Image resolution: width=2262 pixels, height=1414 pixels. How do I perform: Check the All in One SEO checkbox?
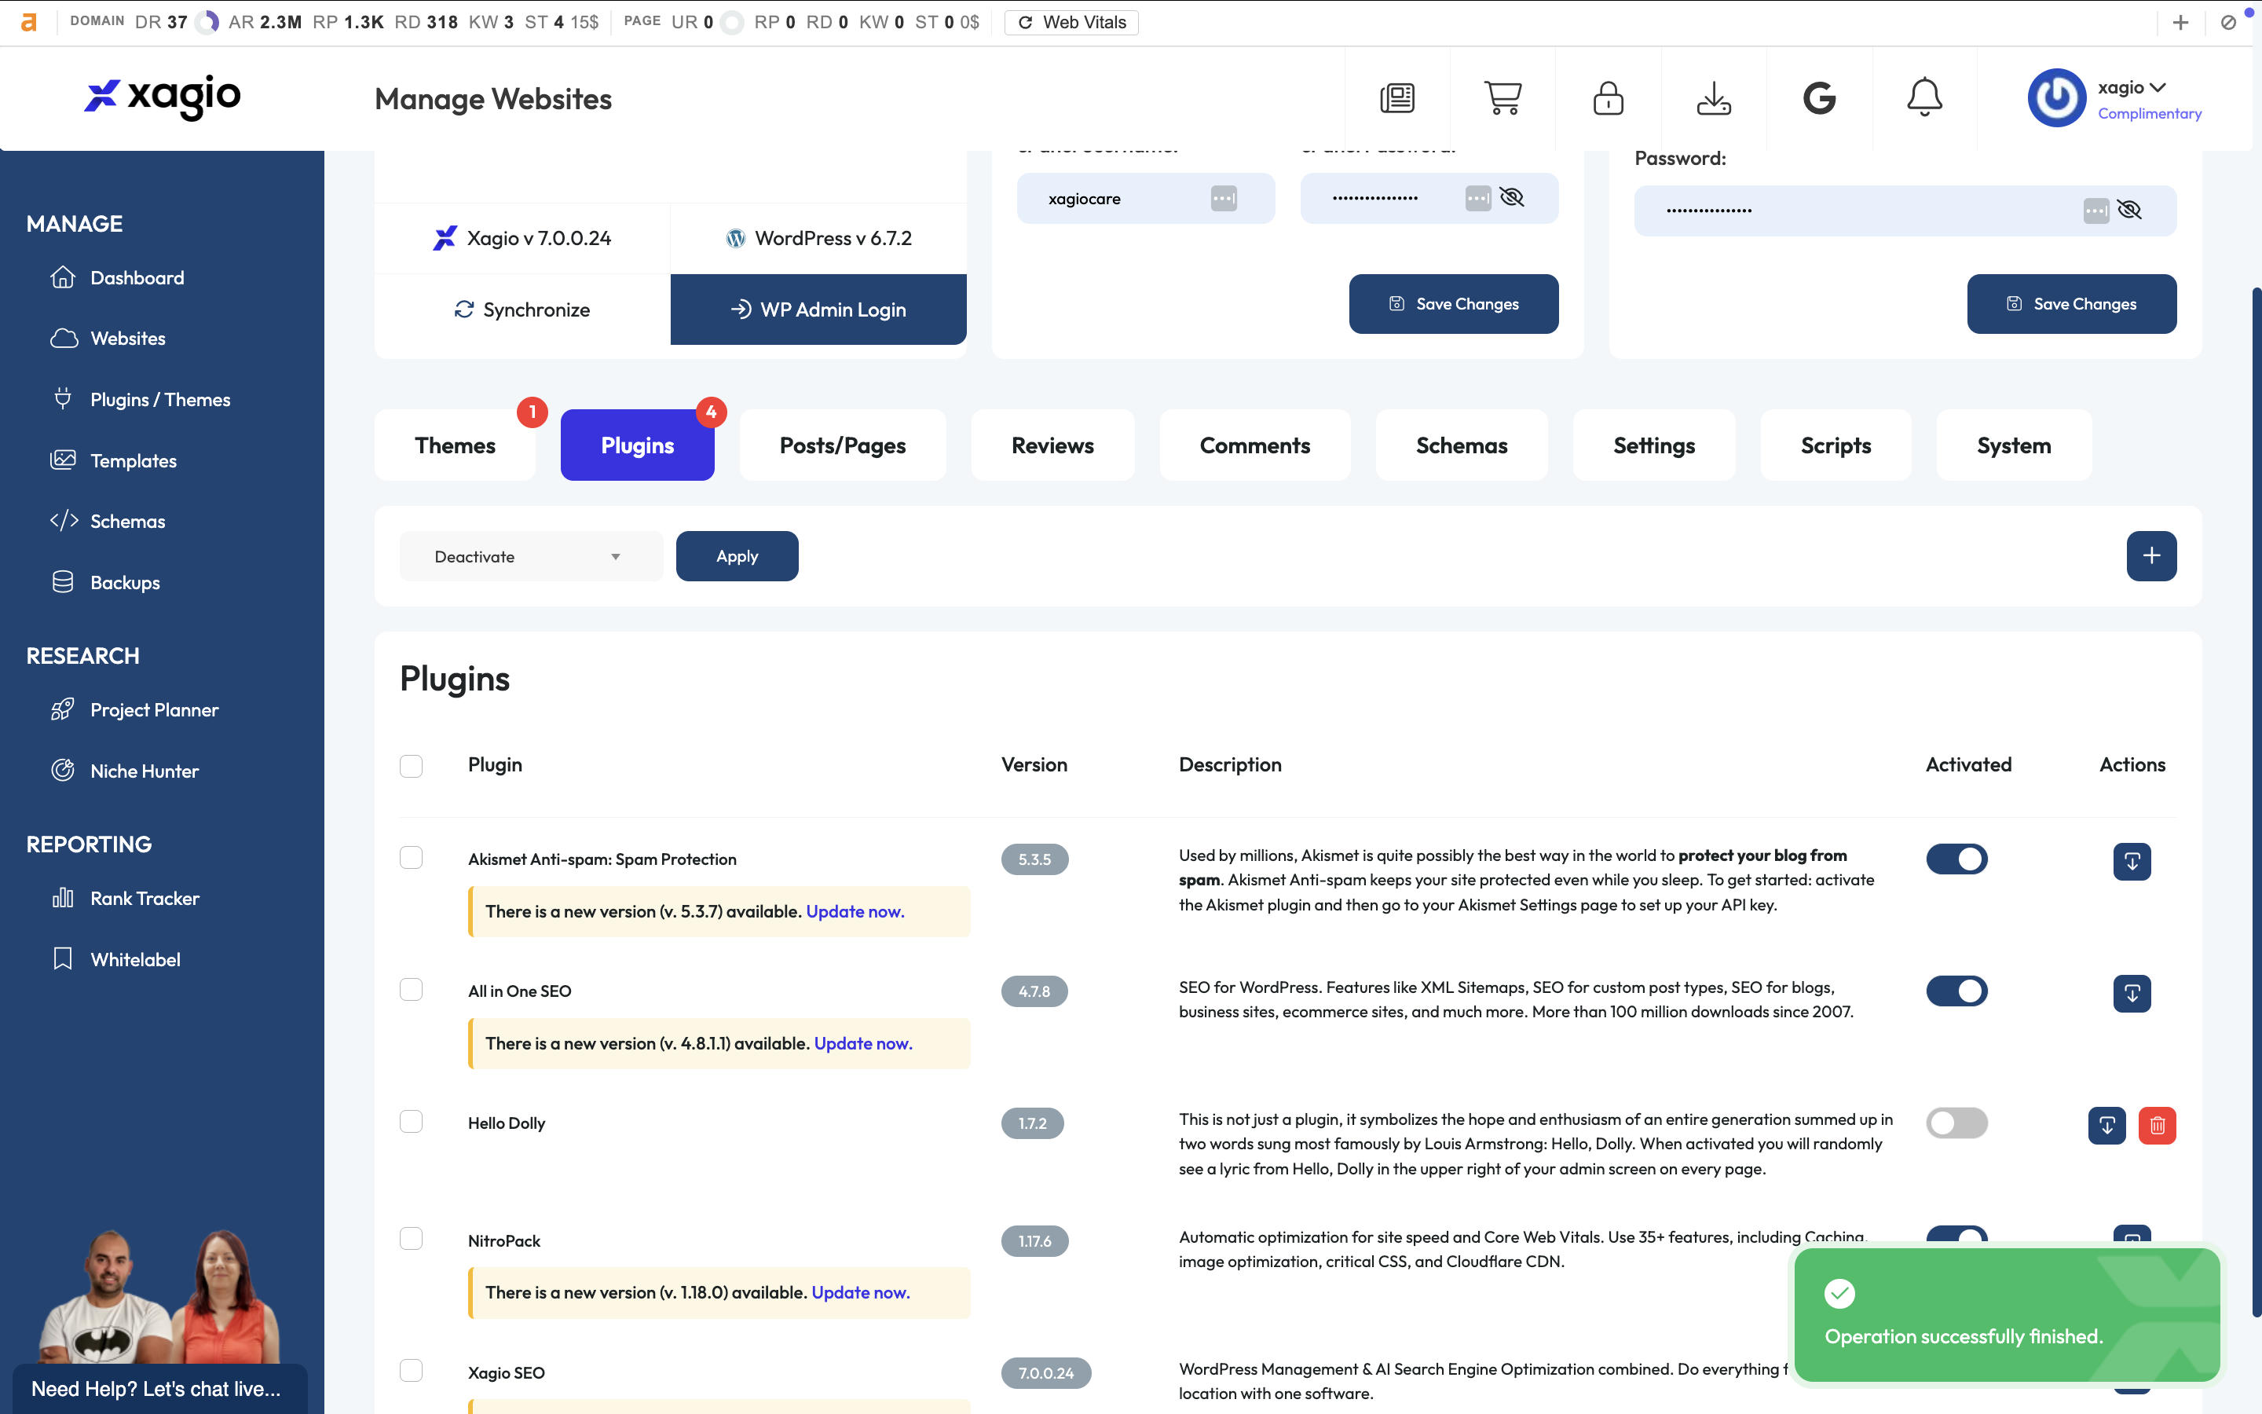pyautogui.click(x=412, y=990)
